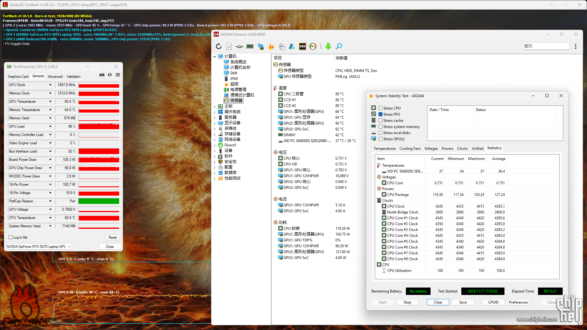
Task: Click the magnifier search toolbar icon
Action: coord(339,46)
